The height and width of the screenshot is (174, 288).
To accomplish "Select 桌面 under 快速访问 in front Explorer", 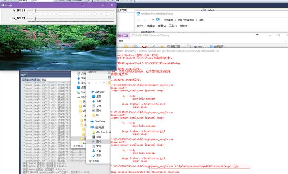I will 97,96.
